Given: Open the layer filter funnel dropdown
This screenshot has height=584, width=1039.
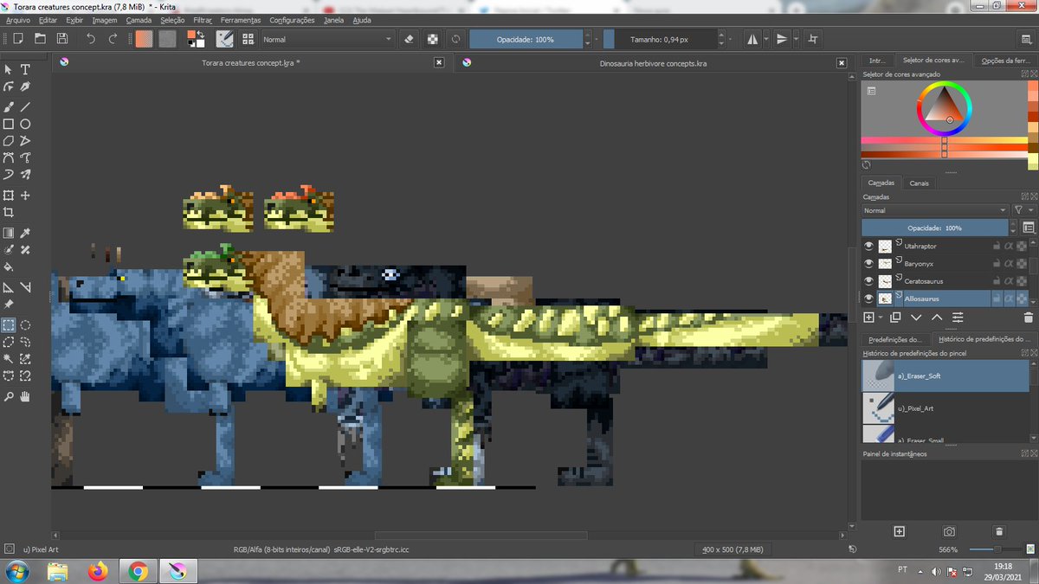Looking at the screenshot, I should (x=1023, y=210).
